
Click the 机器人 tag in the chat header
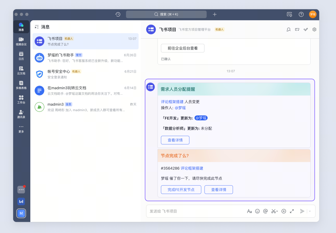point(219,30)
